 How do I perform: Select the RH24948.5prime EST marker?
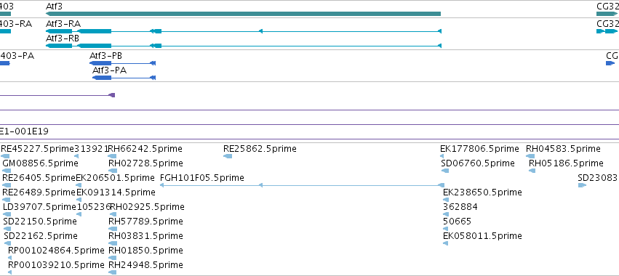[x=113, y=272]
